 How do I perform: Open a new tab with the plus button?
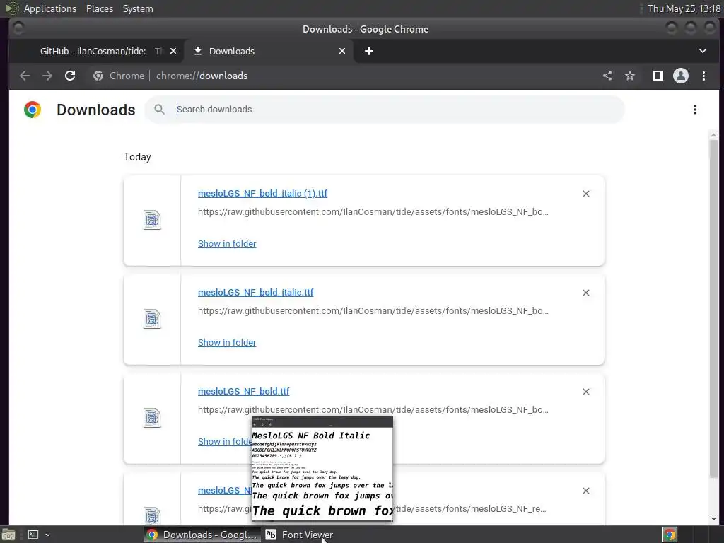pyautogui.click(x=369, y=51)
